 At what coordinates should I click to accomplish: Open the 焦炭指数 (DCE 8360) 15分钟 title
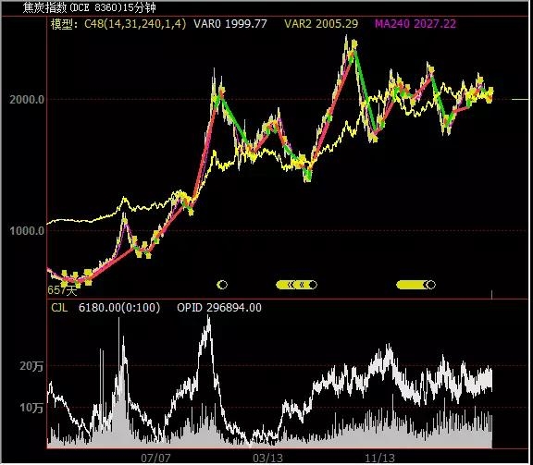tap(90, 7)
